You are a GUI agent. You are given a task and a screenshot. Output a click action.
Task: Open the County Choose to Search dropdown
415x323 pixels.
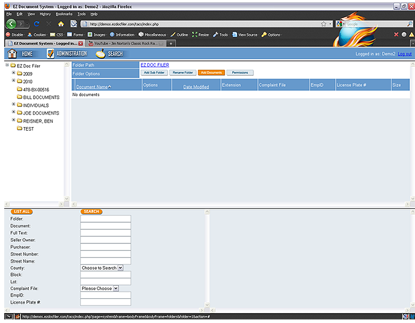pos(102,268)
